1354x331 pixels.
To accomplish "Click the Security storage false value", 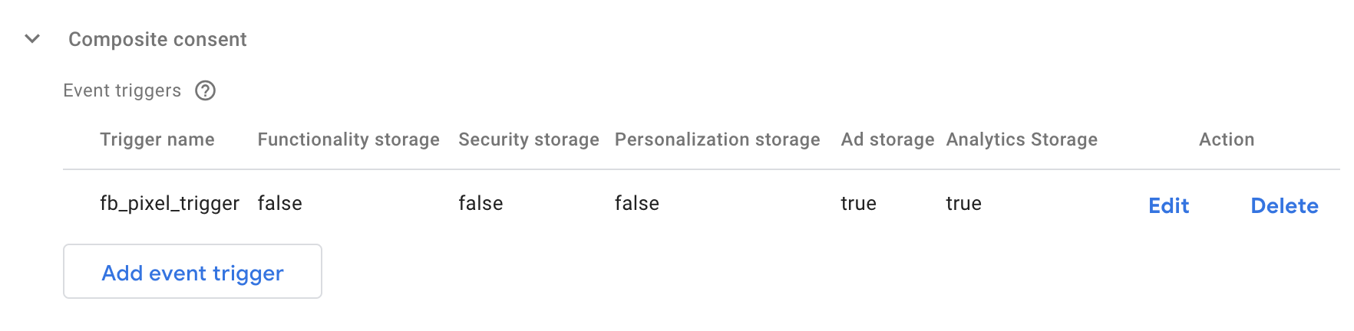I will click(481, 203).
